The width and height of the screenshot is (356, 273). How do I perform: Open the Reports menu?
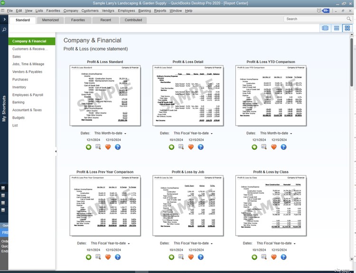(x=160, y=10)
